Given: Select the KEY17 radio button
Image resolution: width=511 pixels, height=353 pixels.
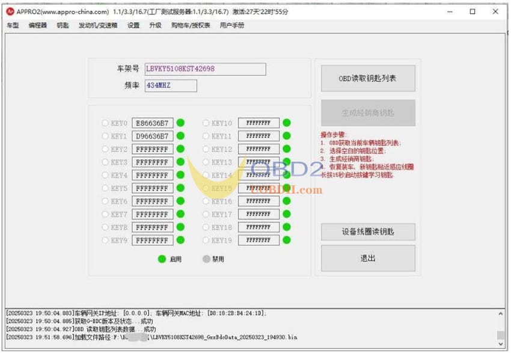Looking at the screenshot, I should 206,214.
